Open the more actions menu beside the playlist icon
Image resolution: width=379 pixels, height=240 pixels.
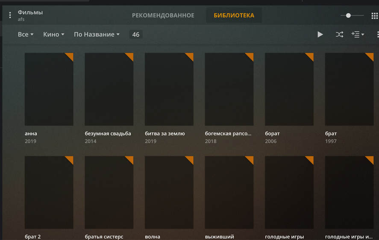tap(378, 35)
